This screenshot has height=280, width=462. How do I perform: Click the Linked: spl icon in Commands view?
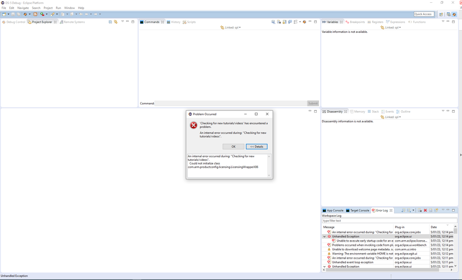(x=222, y=27)
